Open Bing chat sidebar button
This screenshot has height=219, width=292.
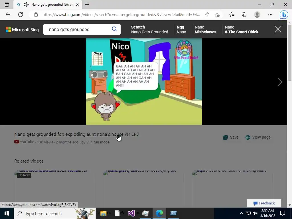pos(284,15)
